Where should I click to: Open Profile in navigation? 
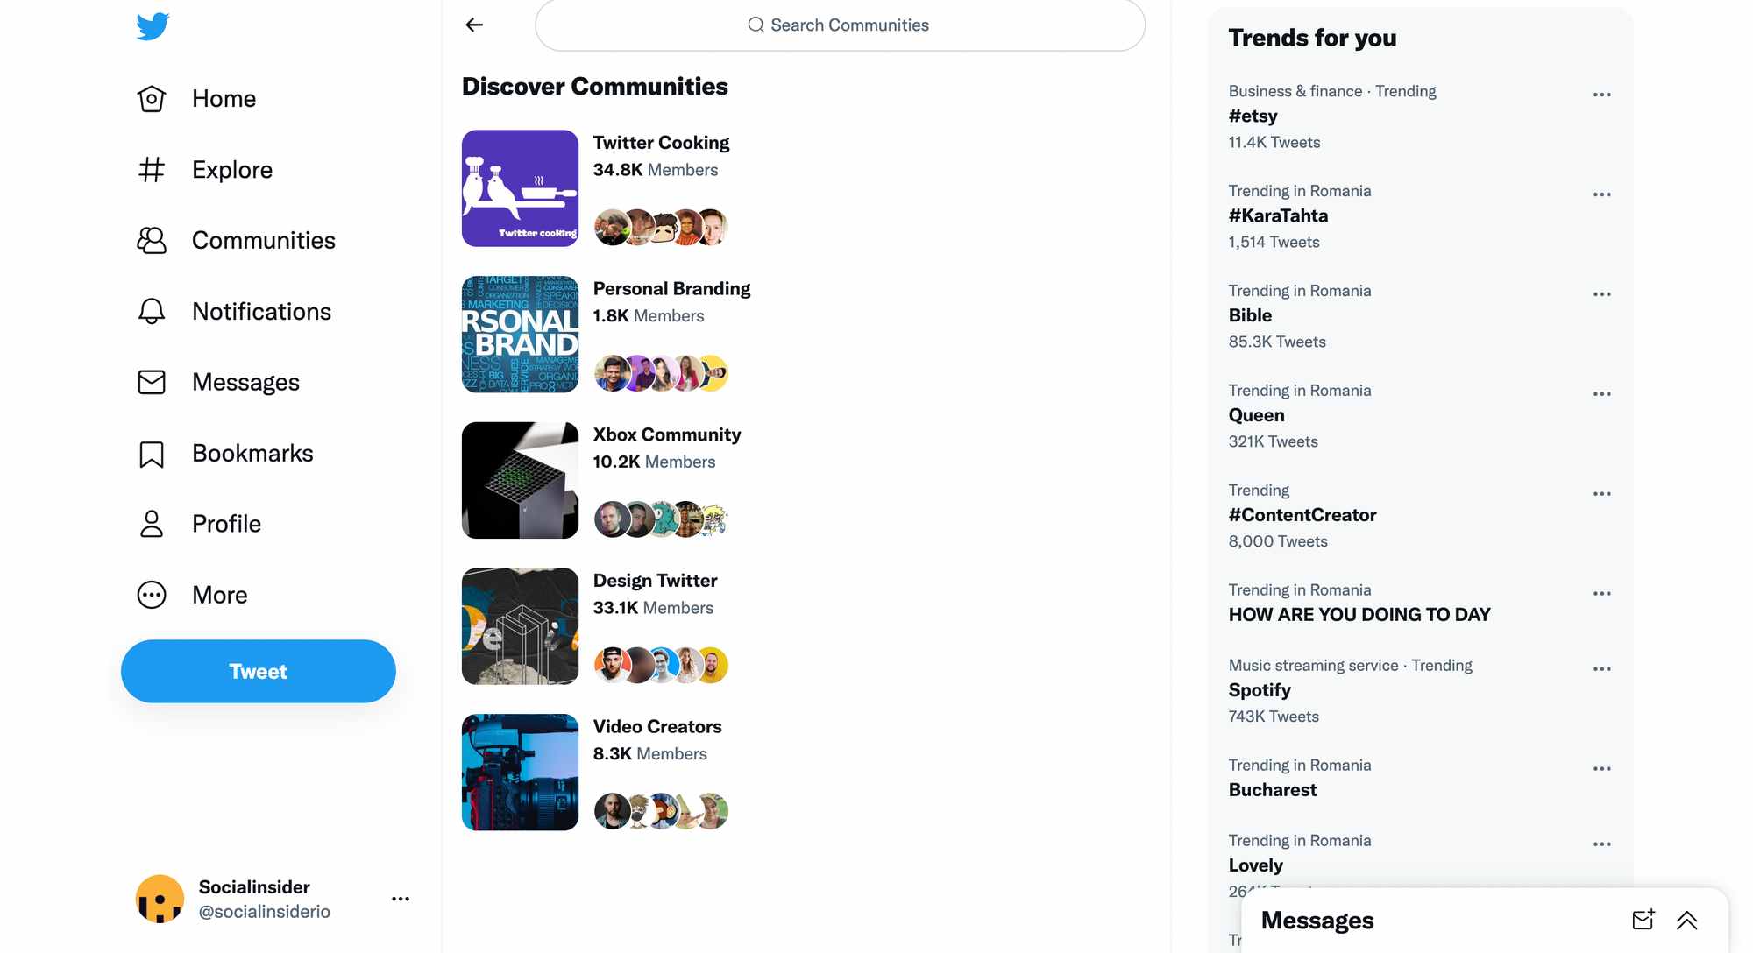(226, 524)
